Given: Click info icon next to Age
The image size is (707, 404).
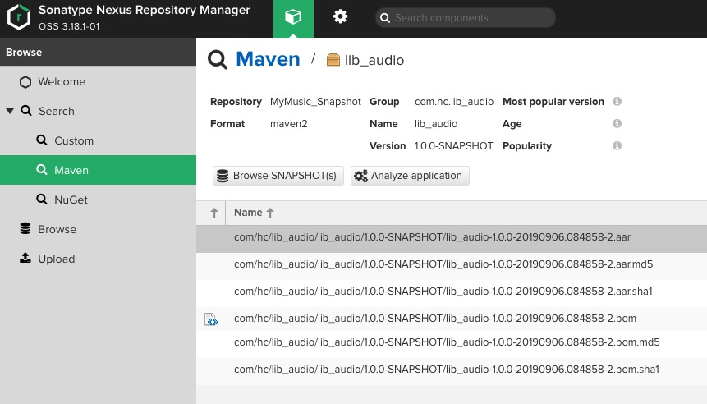Looking at the screenshot, I should pos(617,123).
